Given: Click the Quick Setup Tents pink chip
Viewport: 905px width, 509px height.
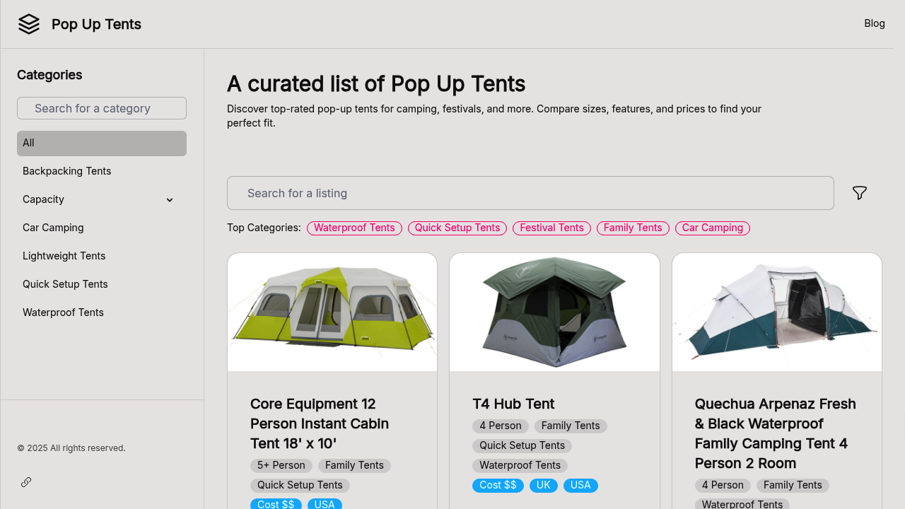Looking at the screenshot, I should (x=457, y=228).
